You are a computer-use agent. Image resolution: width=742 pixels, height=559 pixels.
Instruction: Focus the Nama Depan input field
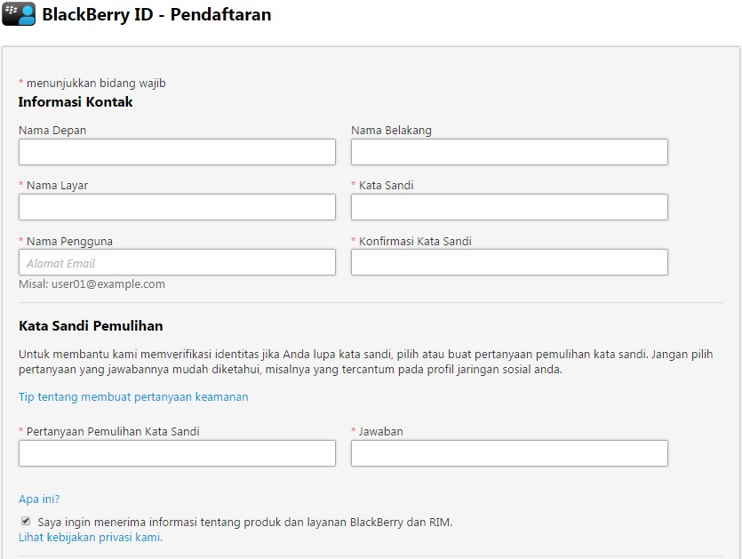pos(177,152)
